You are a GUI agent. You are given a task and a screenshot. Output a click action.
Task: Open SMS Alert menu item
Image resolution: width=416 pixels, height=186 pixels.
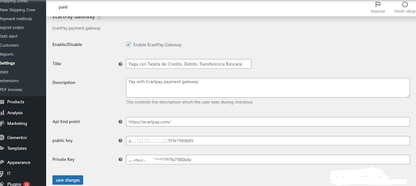pos(9,36)
